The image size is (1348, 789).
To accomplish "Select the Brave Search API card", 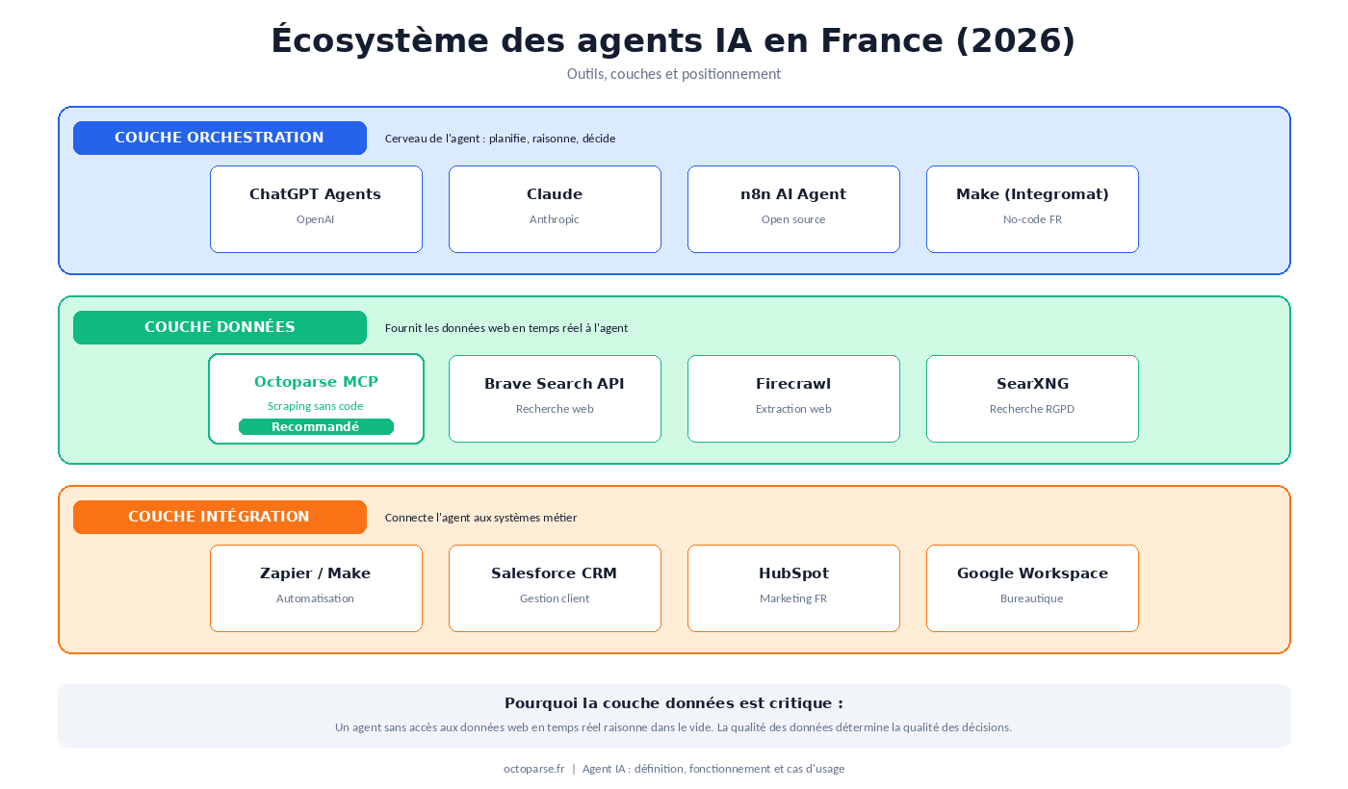I will (x=555, y=398).
